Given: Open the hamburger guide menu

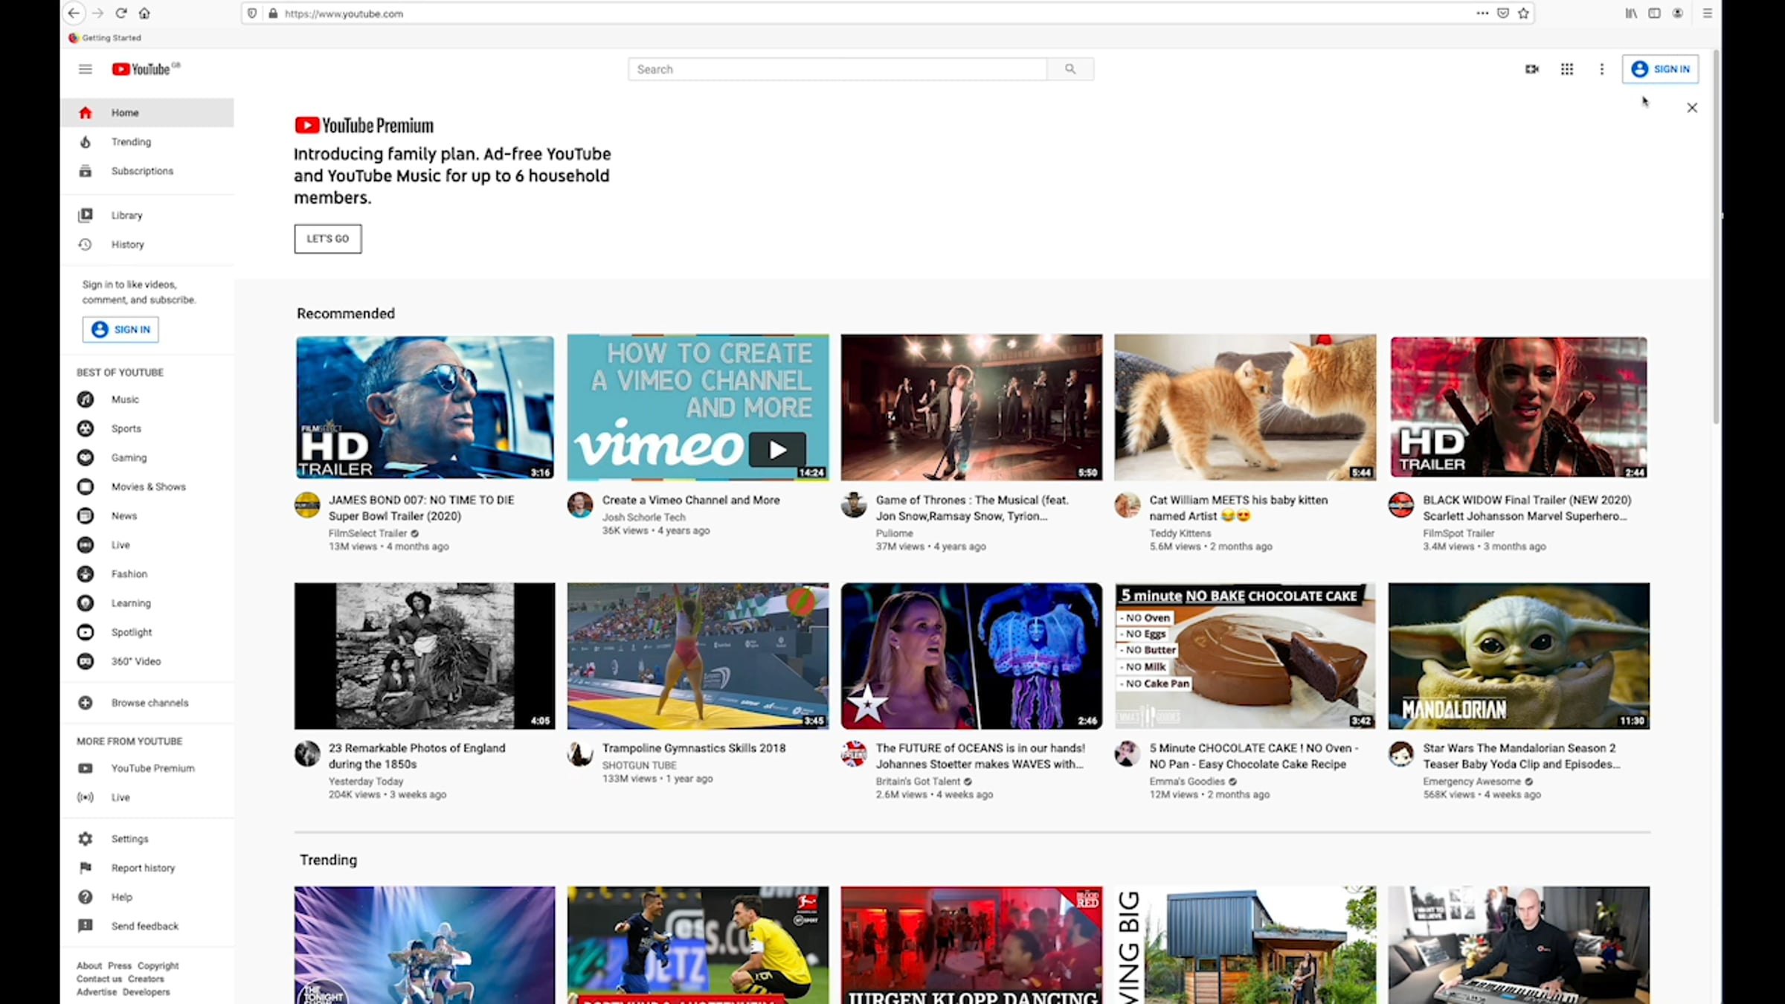Looking at the screenshot, I should click(86, 69).
